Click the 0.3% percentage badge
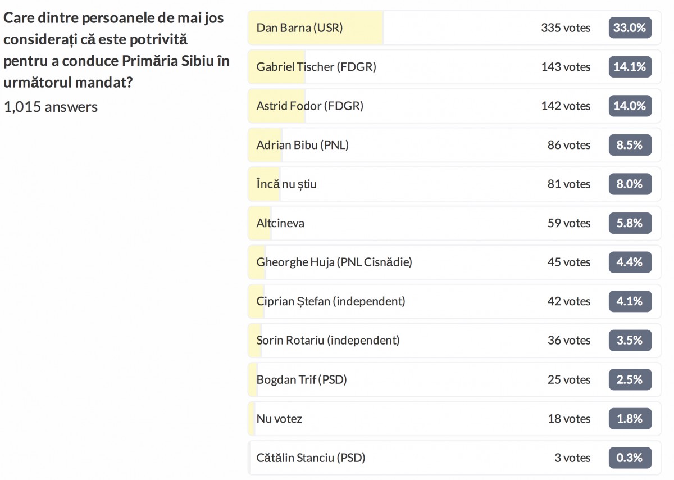This screenshot has width=674, height=480. [630, 458]
